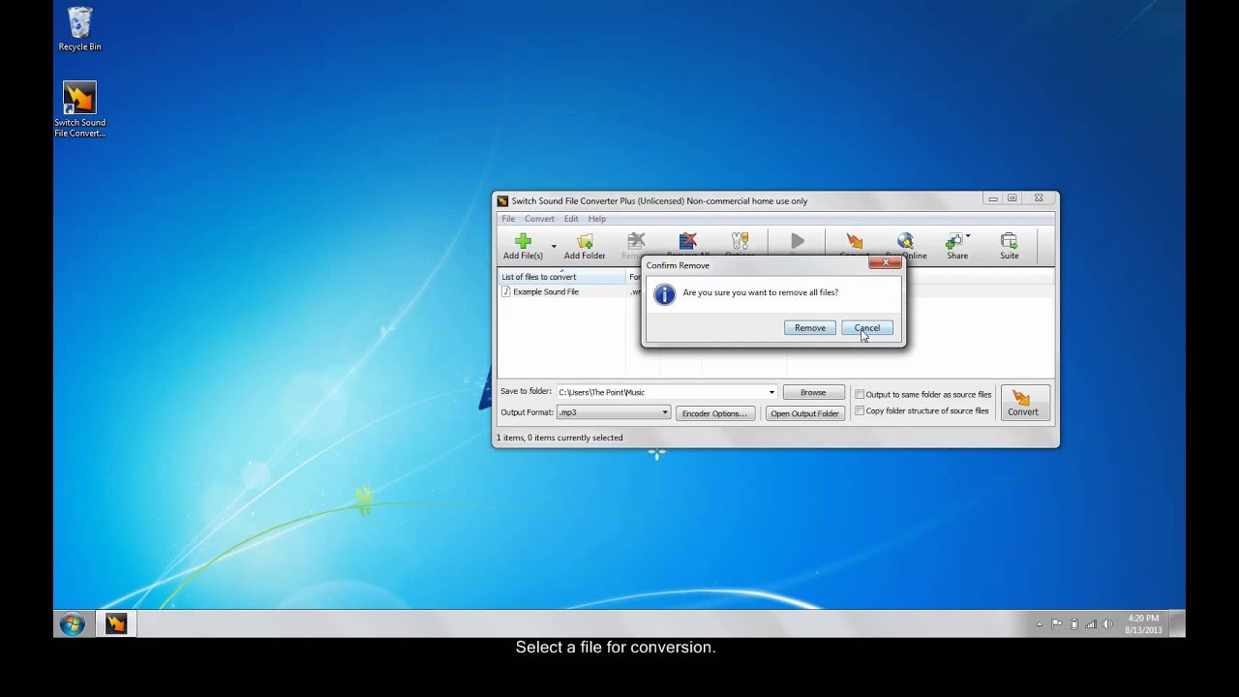Open the Share dropdown arrow
Image resolution: width=1239 pixels, height=697 pixels.
[x=968, y=237]
